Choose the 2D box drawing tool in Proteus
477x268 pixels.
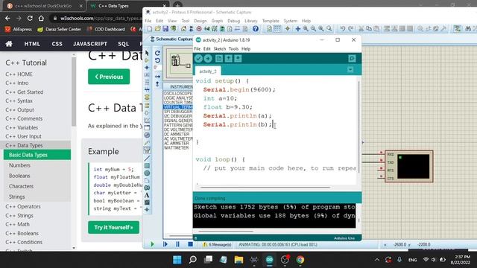tap(147, 165)
